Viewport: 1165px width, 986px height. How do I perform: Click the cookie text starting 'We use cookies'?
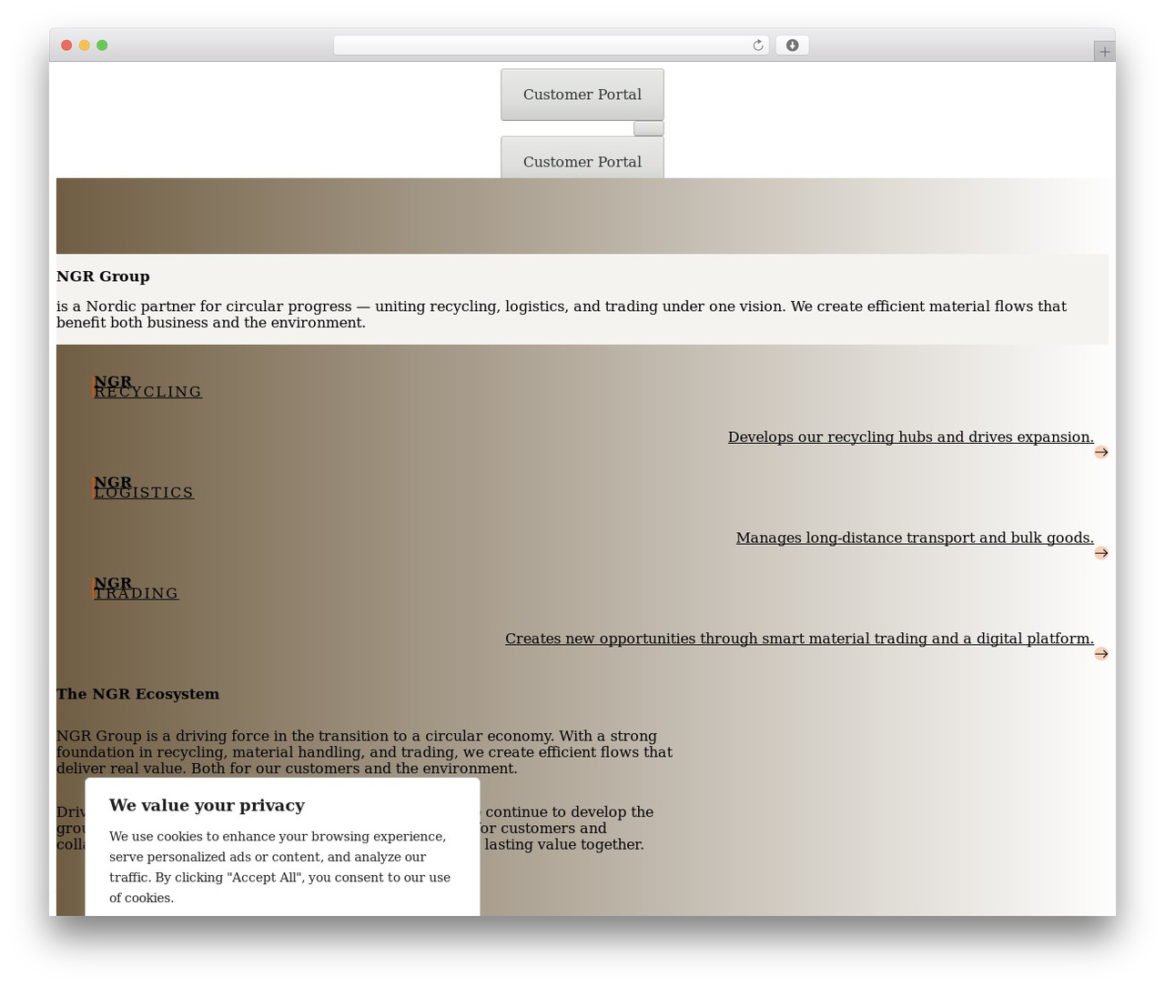click(280, 867)
